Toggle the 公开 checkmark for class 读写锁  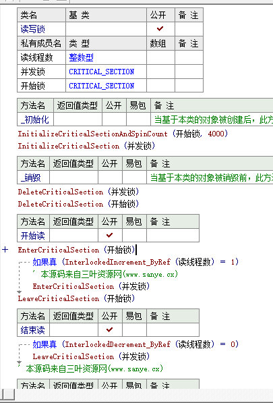point(160,29)
